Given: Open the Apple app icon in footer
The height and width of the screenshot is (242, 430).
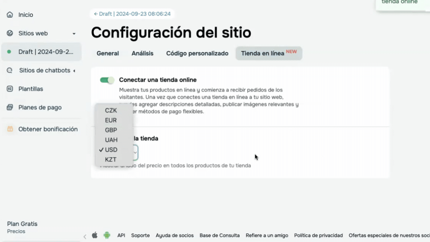Looking at the screenshot, I should pyautogui.click(x=95, y=235).
